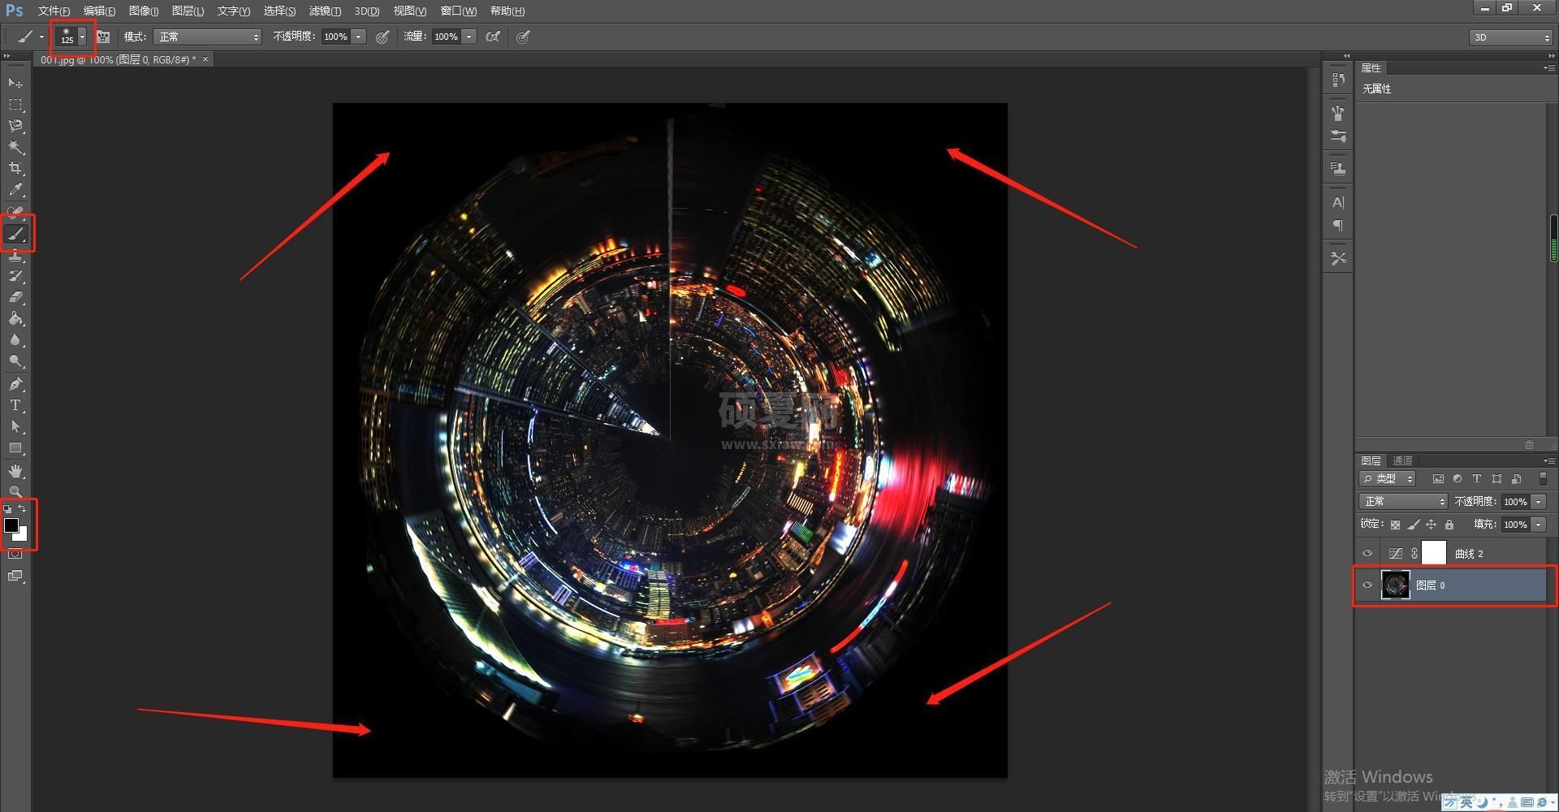Open the tool preset picker arrow
The width and height of the screenshot is (1559, 812).
(41, 37)
